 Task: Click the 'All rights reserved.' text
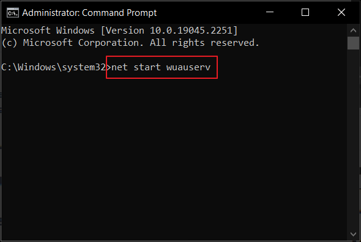tap(204, 43)
